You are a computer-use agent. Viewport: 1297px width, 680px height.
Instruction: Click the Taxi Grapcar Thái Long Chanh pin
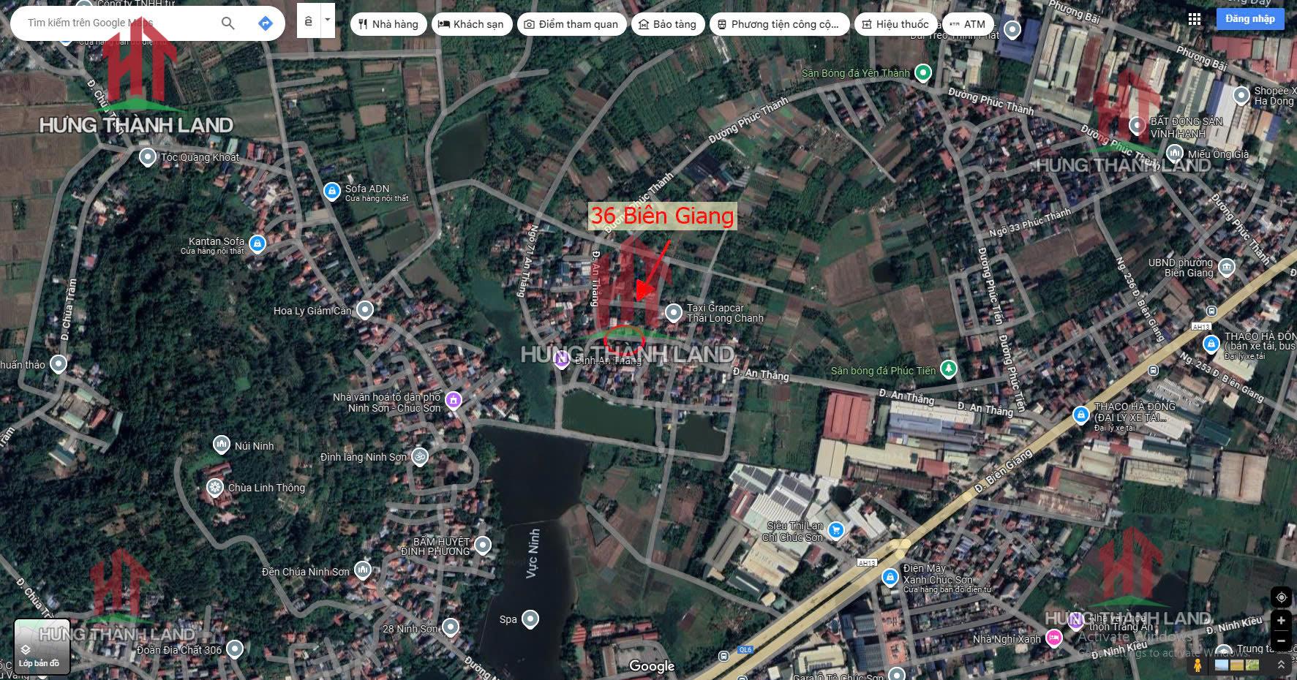pyautogui.click(x=673, y=313)
